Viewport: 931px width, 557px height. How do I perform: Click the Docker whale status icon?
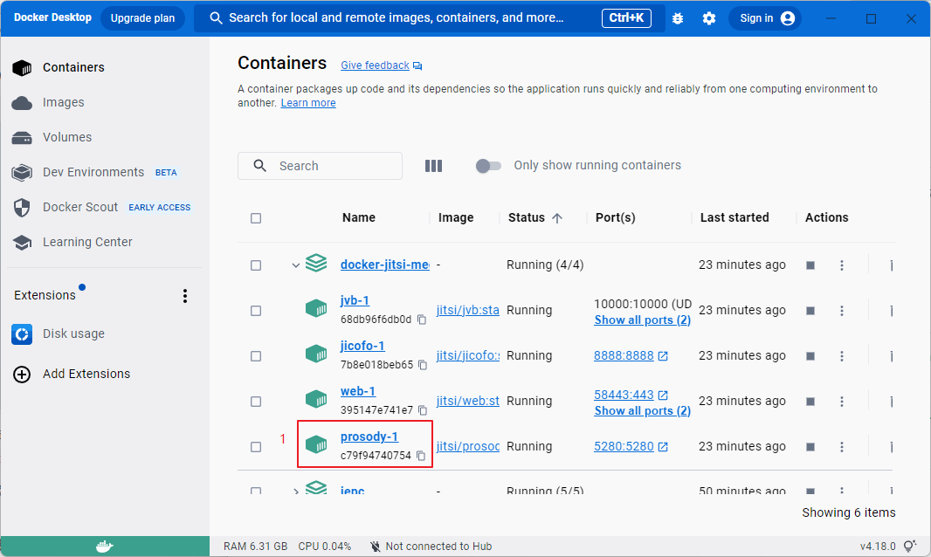pos(105,547)
